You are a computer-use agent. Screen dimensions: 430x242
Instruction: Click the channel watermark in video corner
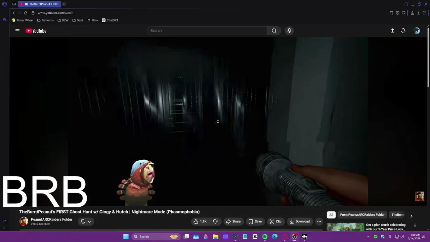pos(419,196)
